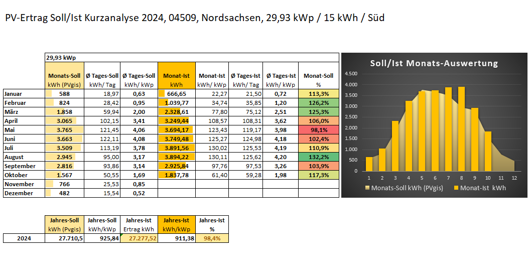529x279 pixels.
Task: Click the Jahres-Ist Ertrag value 27.277,52
Action: 139,238
